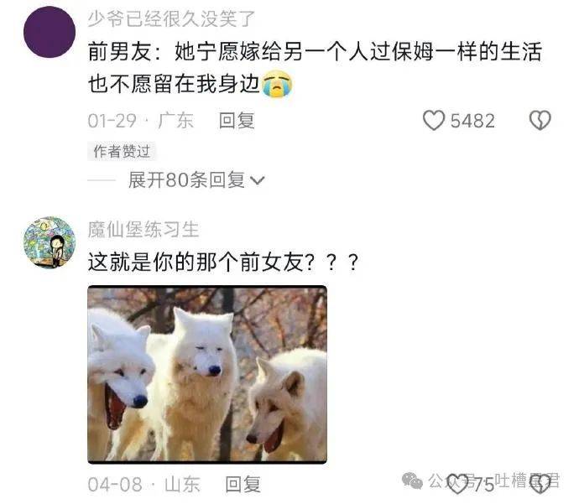Reply to the first comment via 回复
Screen dimensions: 579x504
click(237, 121)
